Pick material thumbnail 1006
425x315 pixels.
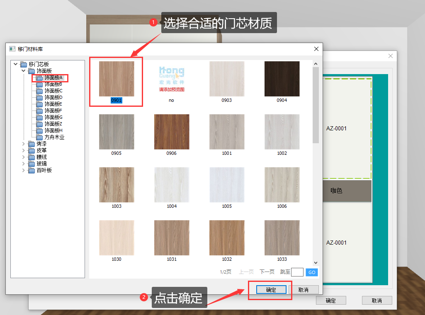pyautogui.click(x=282, y=185)
